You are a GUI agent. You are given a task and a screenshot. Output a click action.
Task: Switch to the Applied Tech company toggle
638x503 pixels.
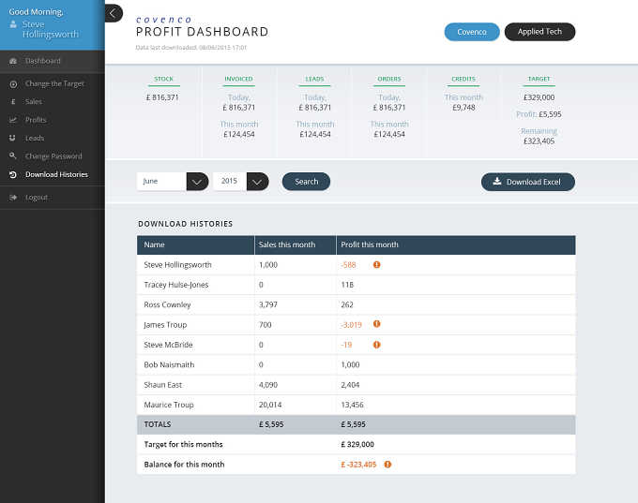539,32
